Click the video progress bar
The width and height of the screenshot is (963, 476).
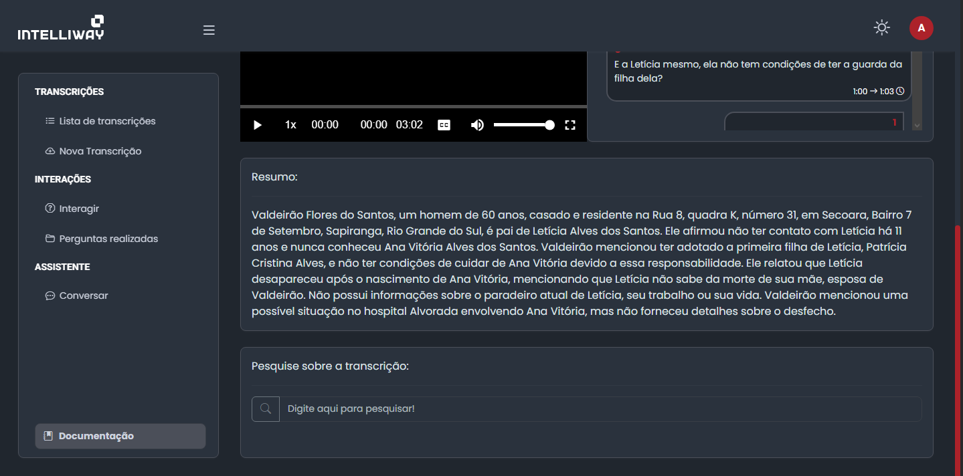point(413,106)
